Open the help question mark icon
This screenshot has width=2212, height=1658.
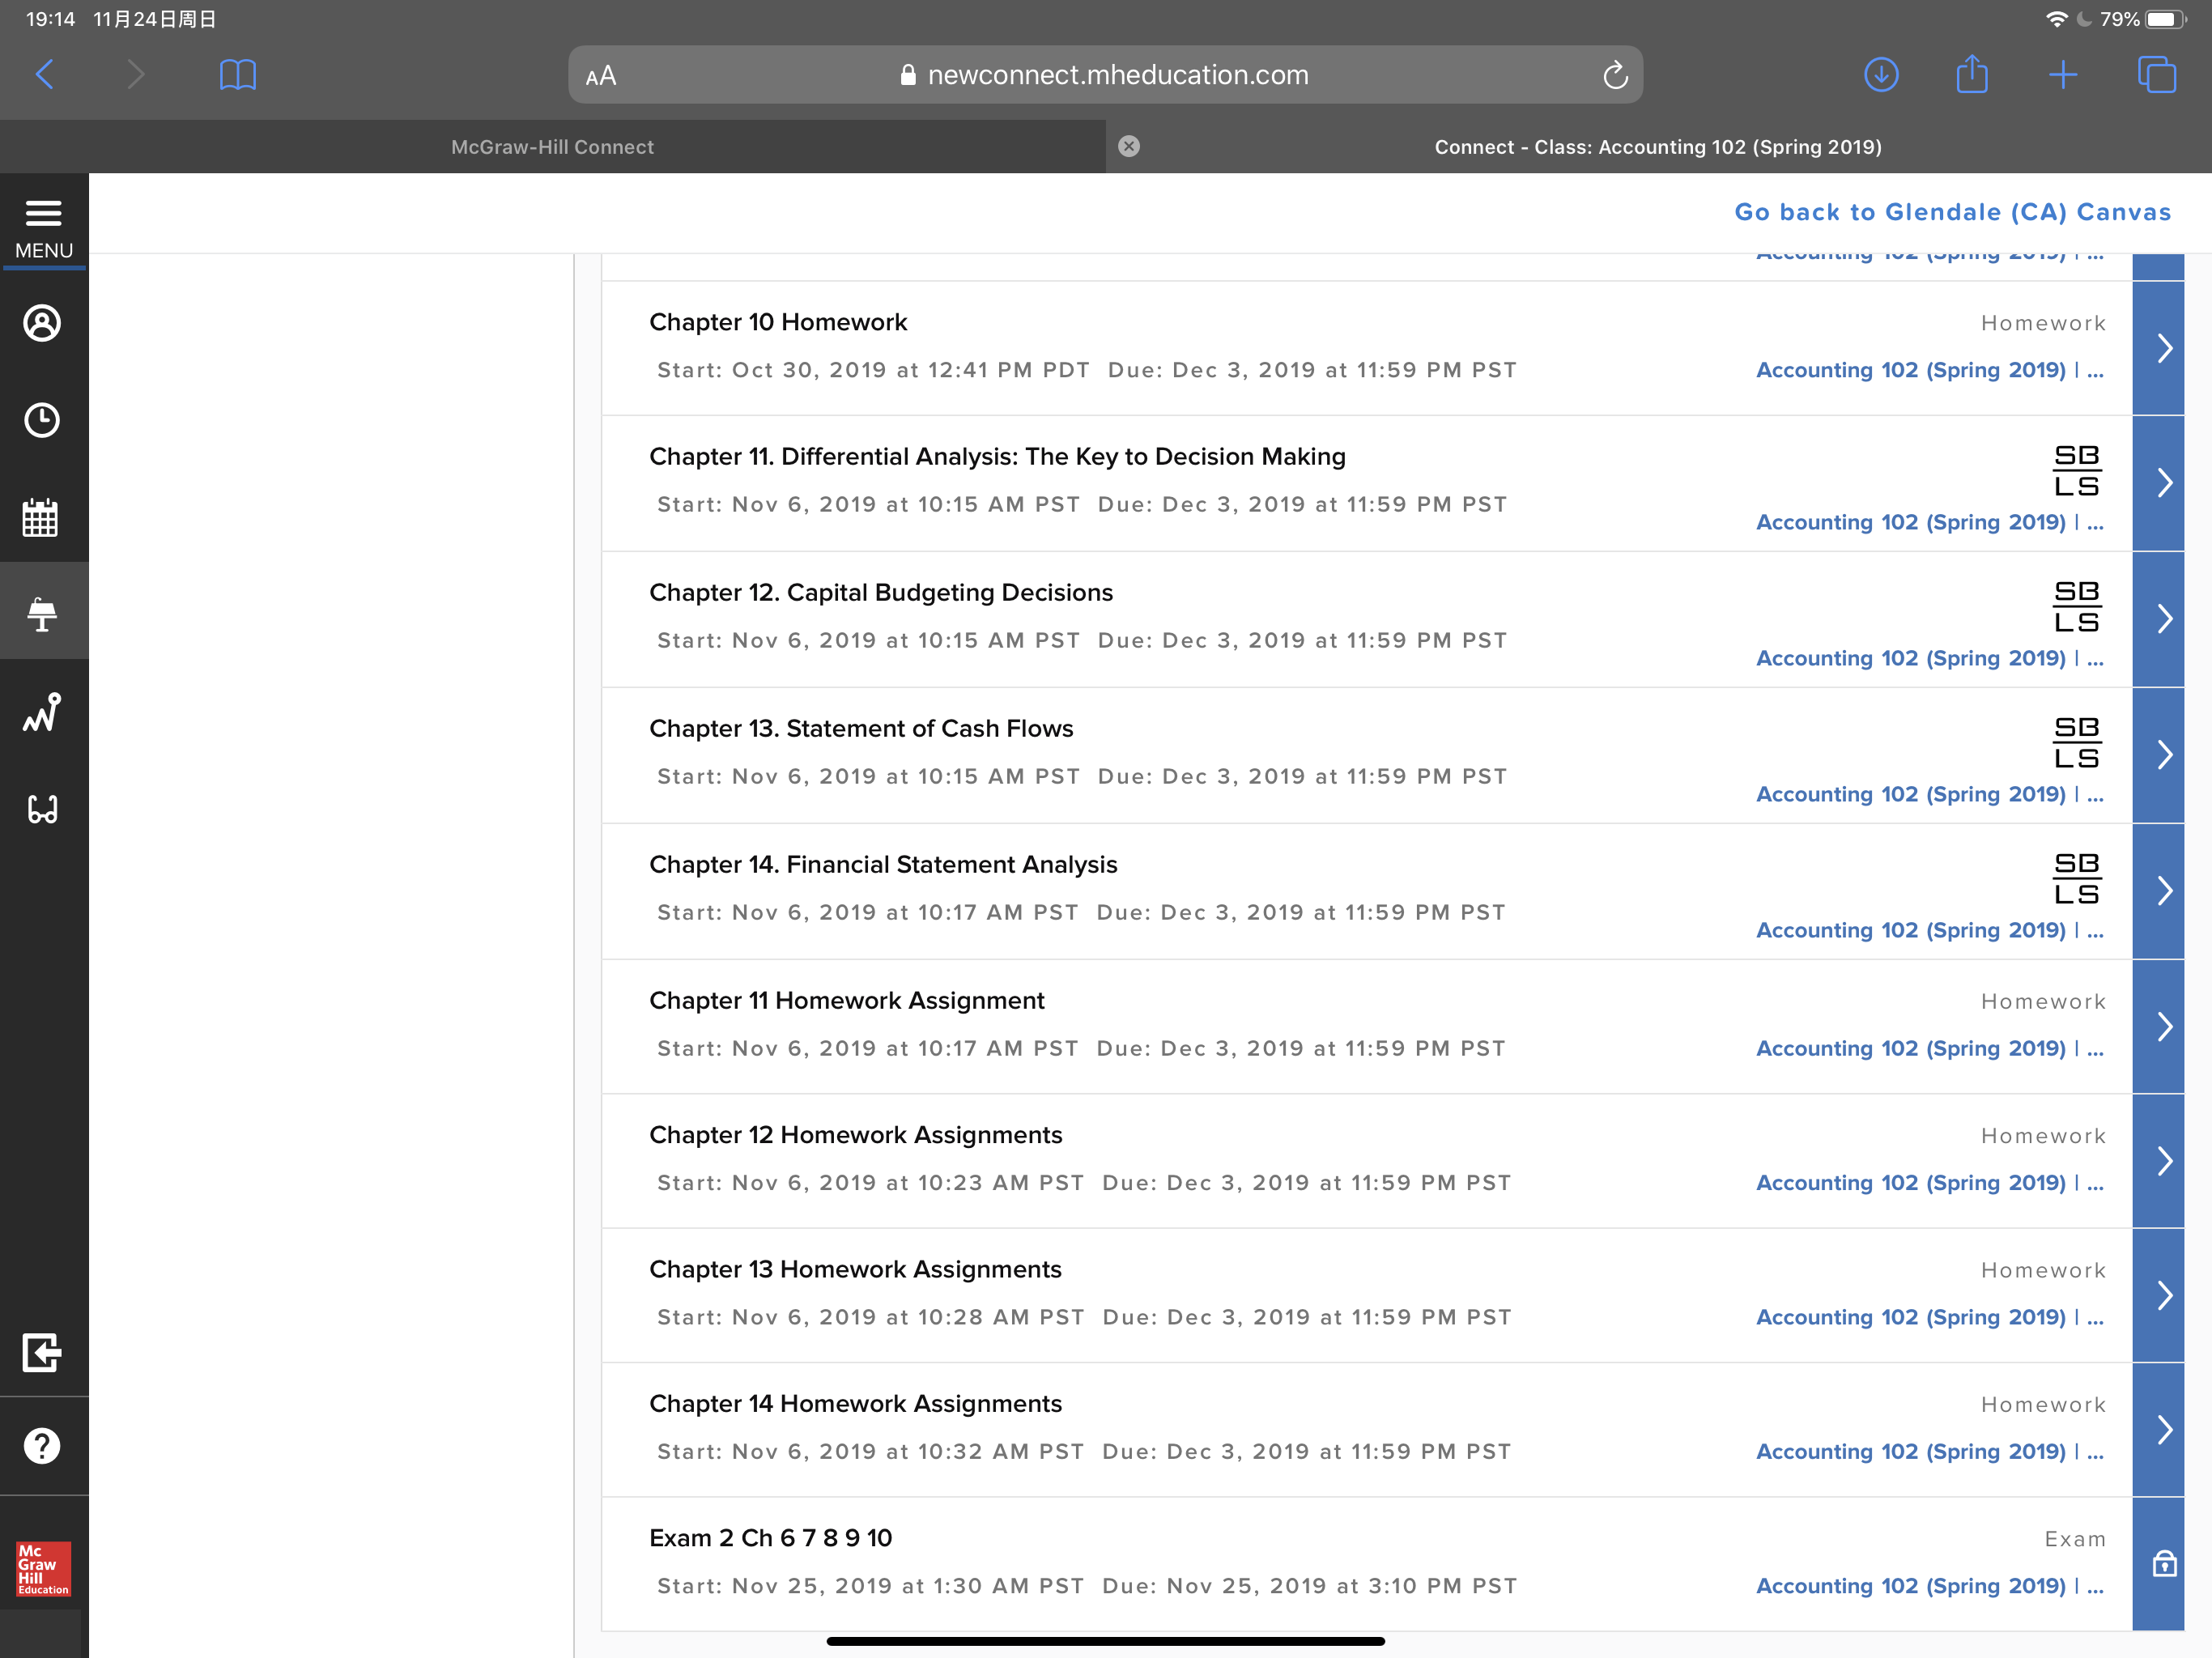tap(42, 1445)
